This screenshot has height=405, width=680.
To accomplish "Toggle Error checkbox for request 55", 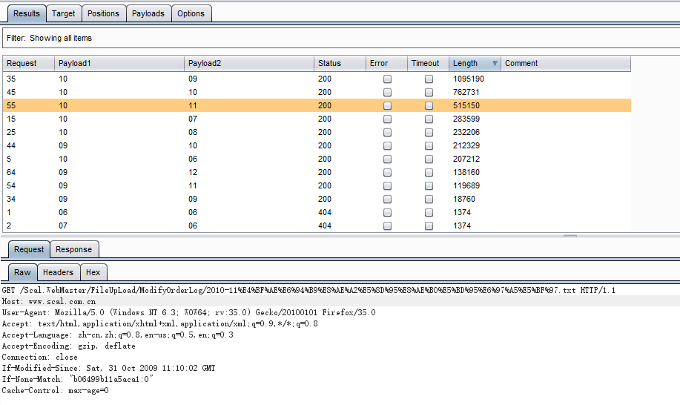I will point(387,106).
